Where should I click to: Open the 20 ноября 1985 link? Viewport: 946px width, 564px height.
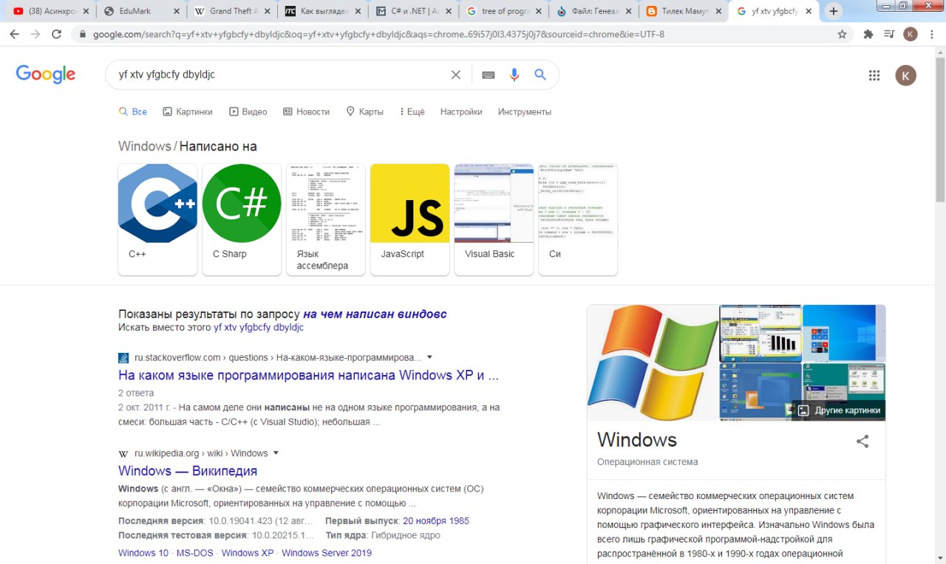click(x=436, y=521)
